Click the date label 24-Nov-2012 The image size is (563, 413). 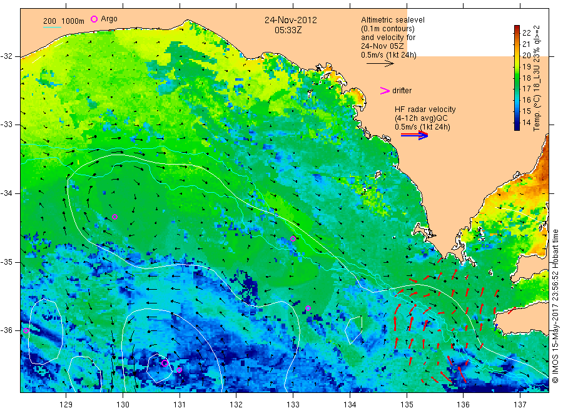pyautogui.click(x=291, y=20)
